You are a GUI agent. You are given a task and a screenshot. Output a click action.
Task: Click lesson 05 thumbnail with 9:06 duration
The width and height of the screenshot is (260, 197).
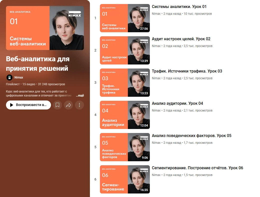click(x=125, y=147)
